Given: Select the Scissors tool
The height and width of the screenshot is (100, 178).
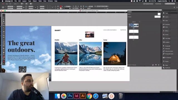Looking at the screenshot, I should coord(4,40).
